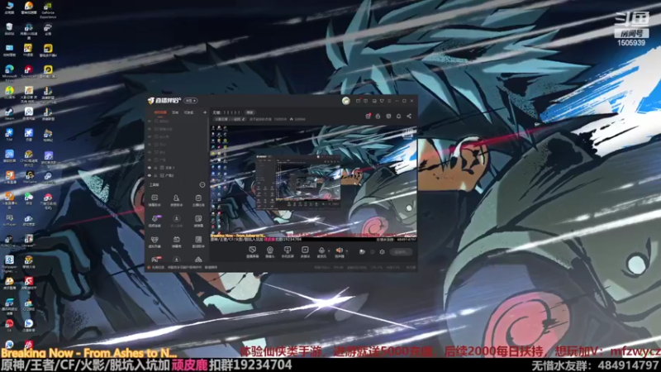The image size is (661, 372).
Task: Click the padlock icon above the preview
Action: (378, 116)
